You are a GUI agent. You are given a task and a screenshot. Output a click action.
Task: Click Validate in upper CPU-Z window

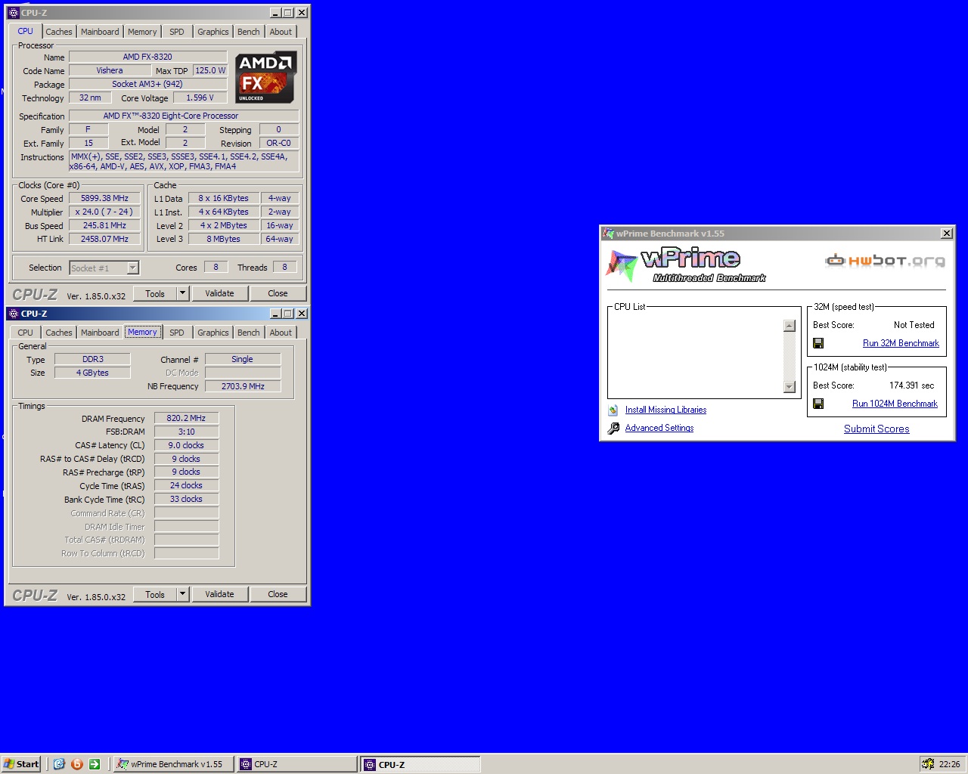(x=219, y=293)
